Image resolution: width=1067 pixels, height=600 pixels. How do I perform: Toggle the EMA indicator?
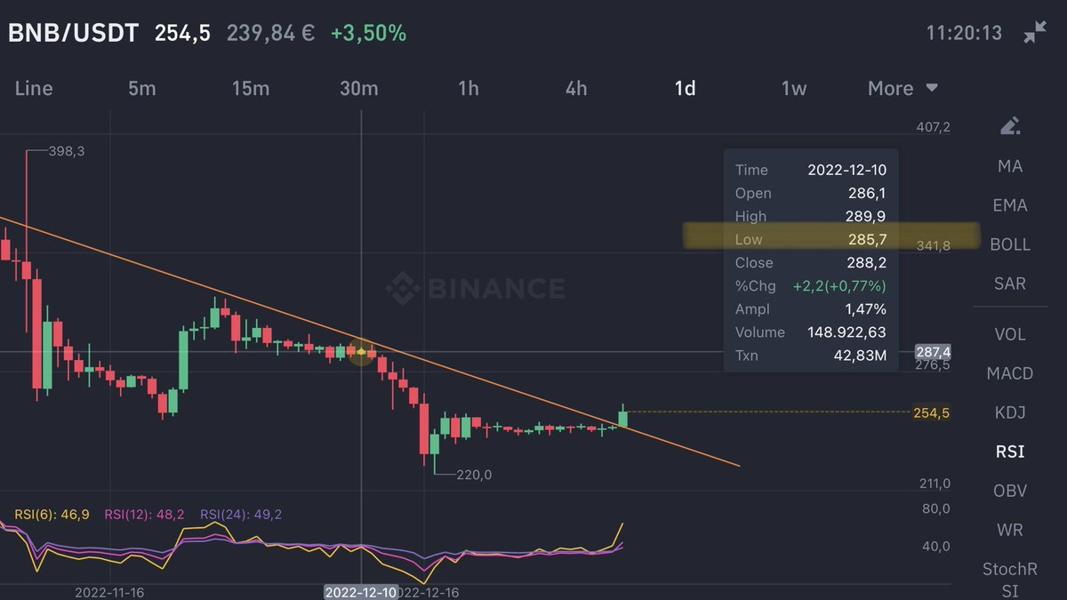[x=1010, y=205]
